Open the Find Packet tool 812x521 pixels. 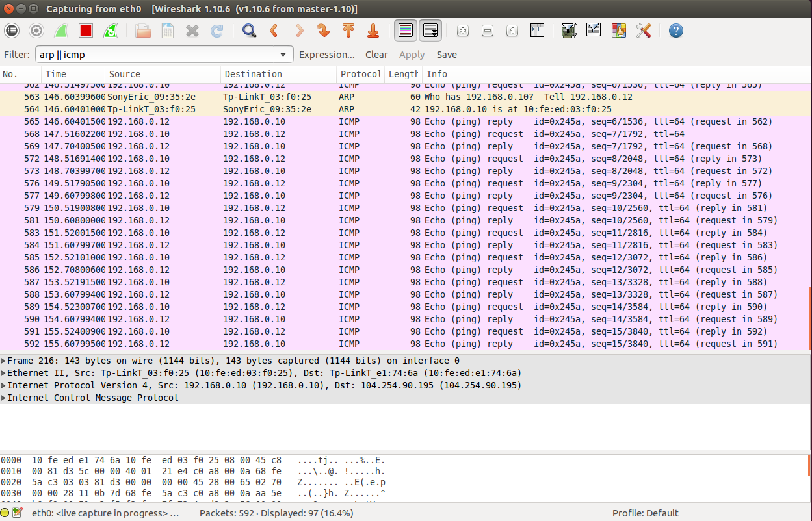tap(249, 31)
